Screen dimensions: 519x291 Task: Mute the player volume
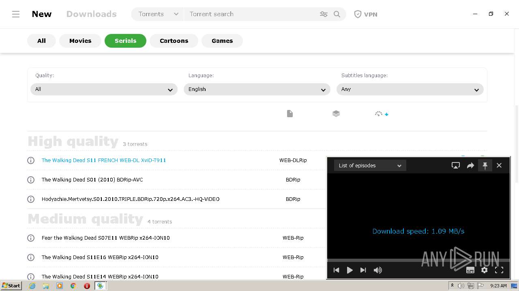(378, 270)
